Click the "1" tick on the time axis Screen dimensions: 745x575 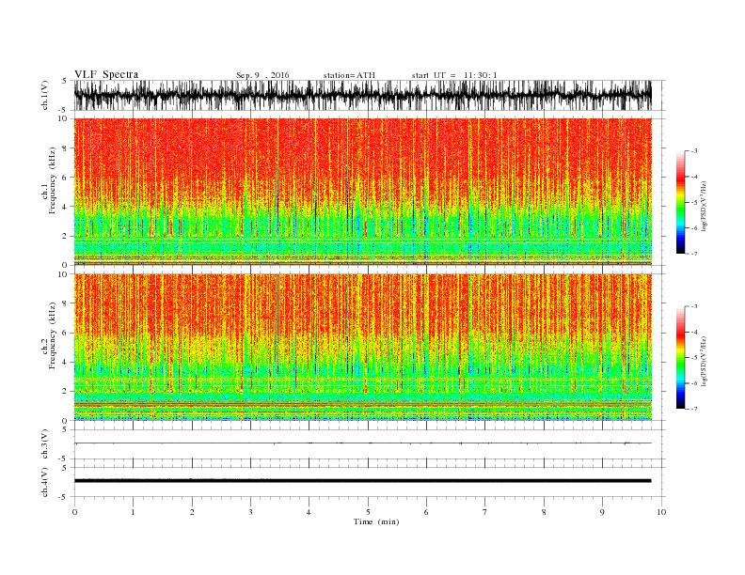(x=133, y=512)
